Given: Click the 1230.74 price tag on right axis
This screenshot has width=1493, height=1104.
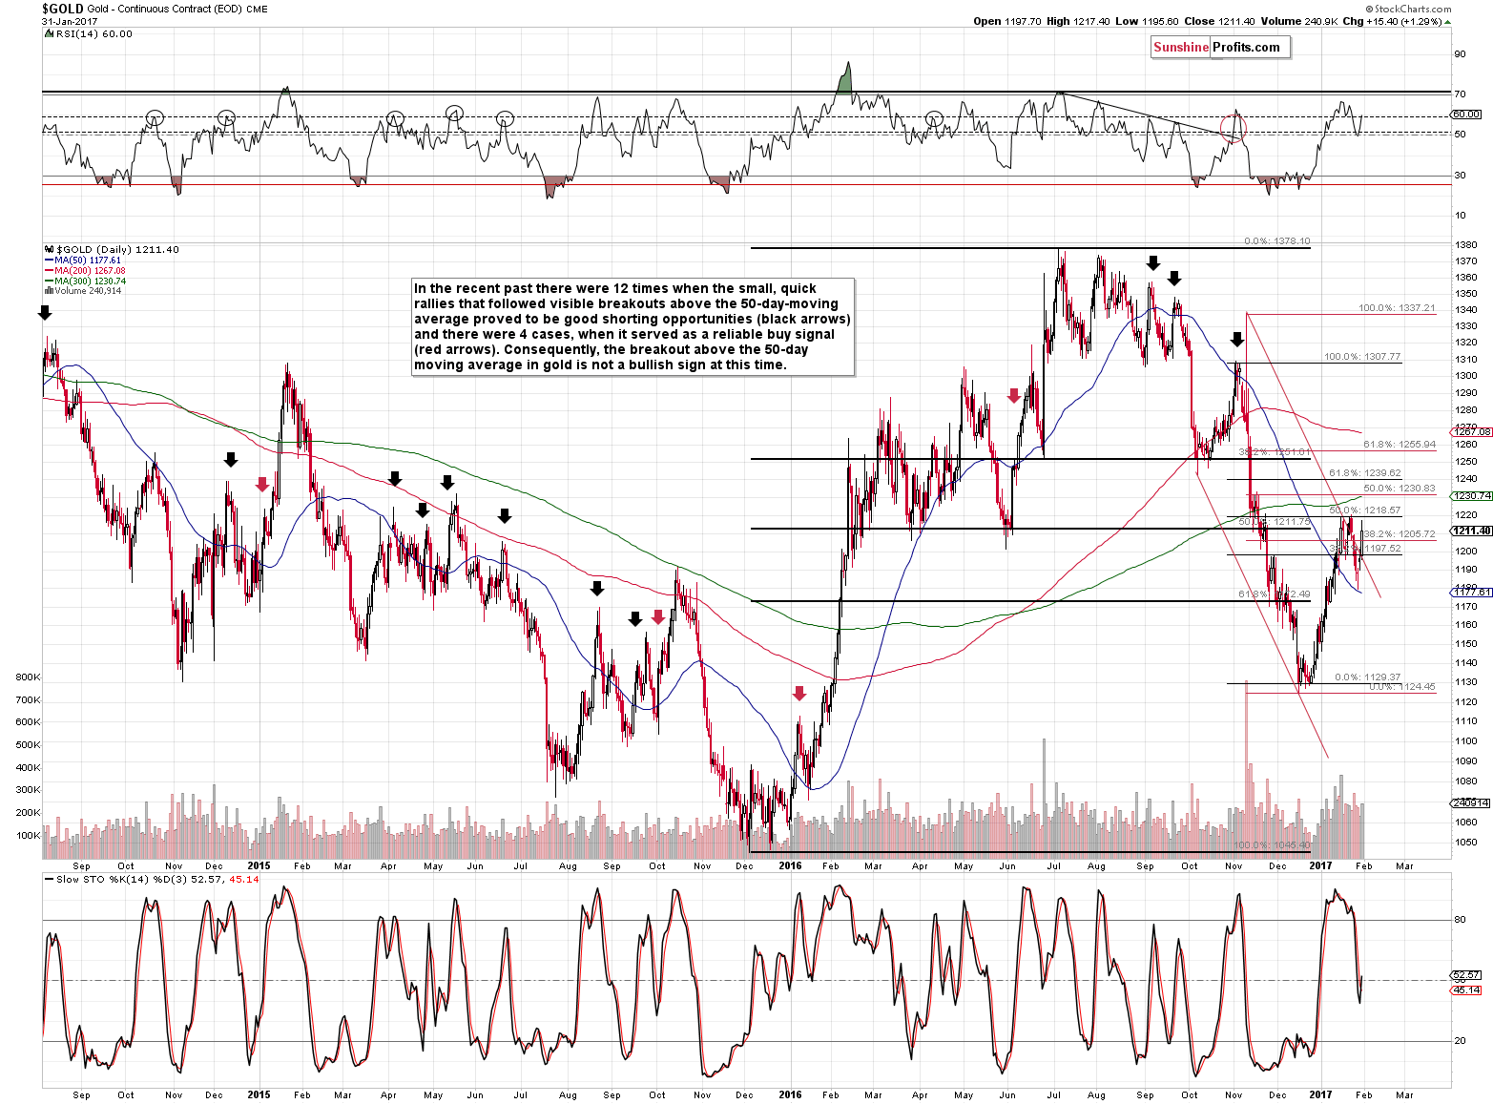Looking at the screenshot, I should (1473, 496).
